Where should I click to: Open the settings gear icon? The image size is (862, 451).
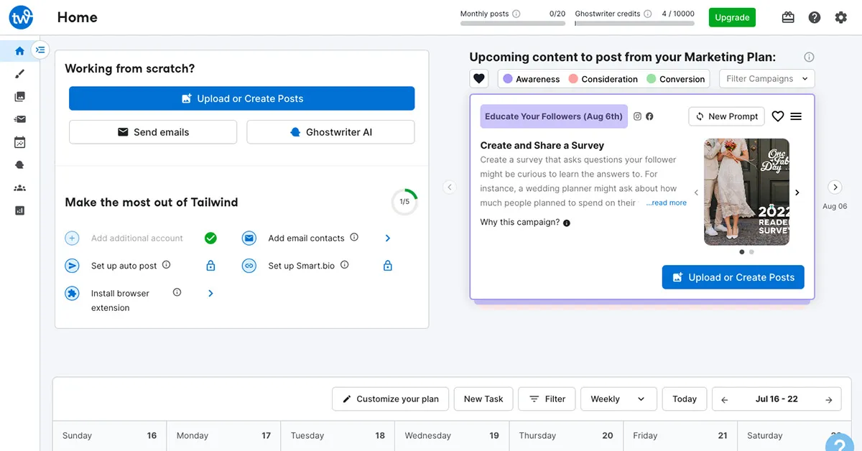(x=840, y=17)
